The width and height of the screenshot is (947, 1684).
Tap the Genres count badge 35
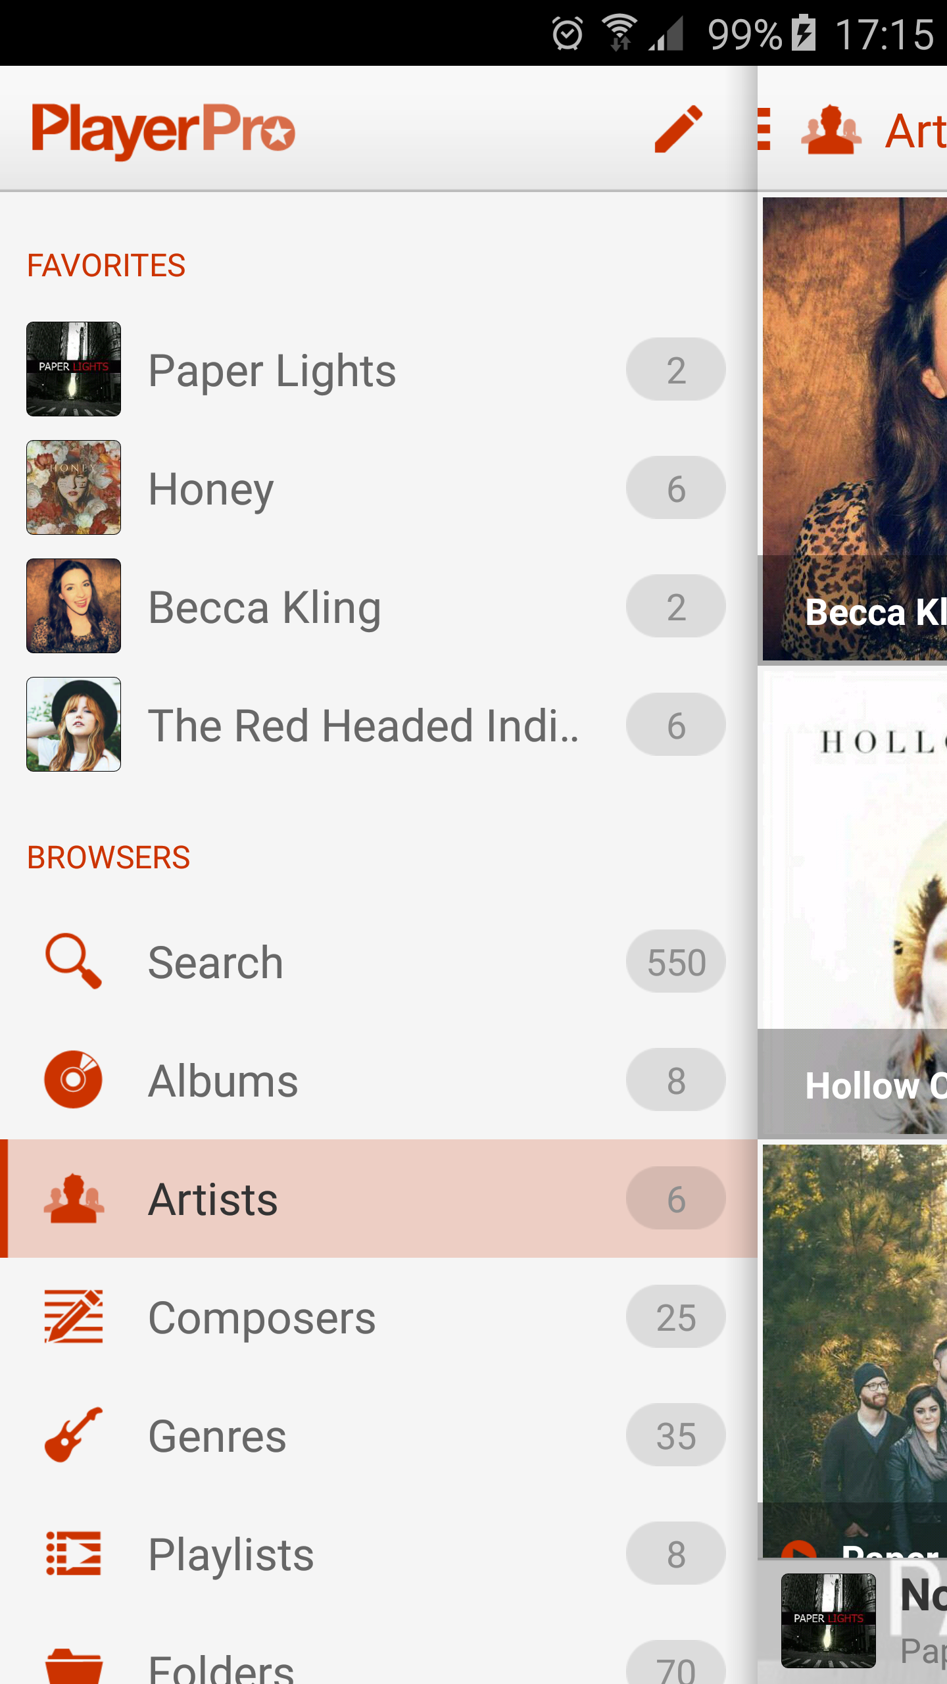click(x=676, y=1435)
